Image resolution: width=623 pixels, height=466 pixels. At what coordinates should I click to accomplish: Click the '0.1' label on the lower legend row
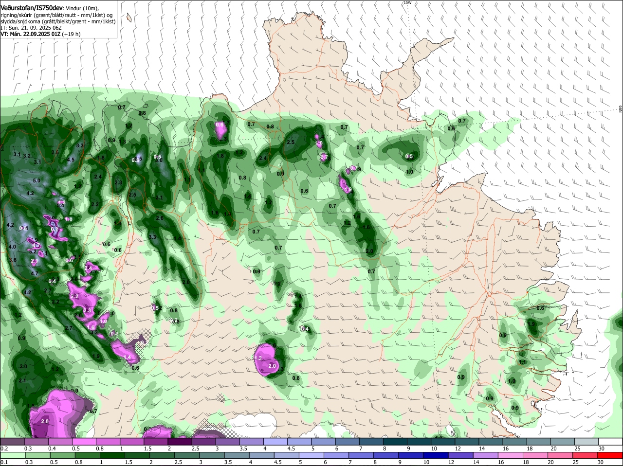click(x=4, y=462)
